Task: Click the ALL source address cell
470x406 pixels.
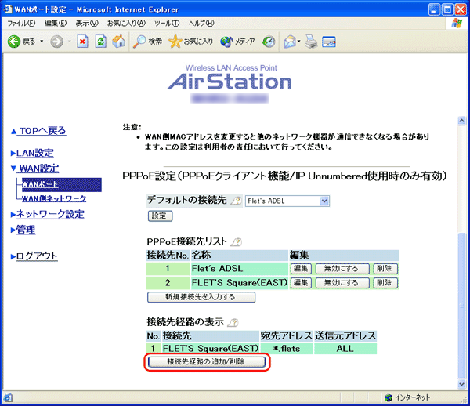Action: click(345, 349)
